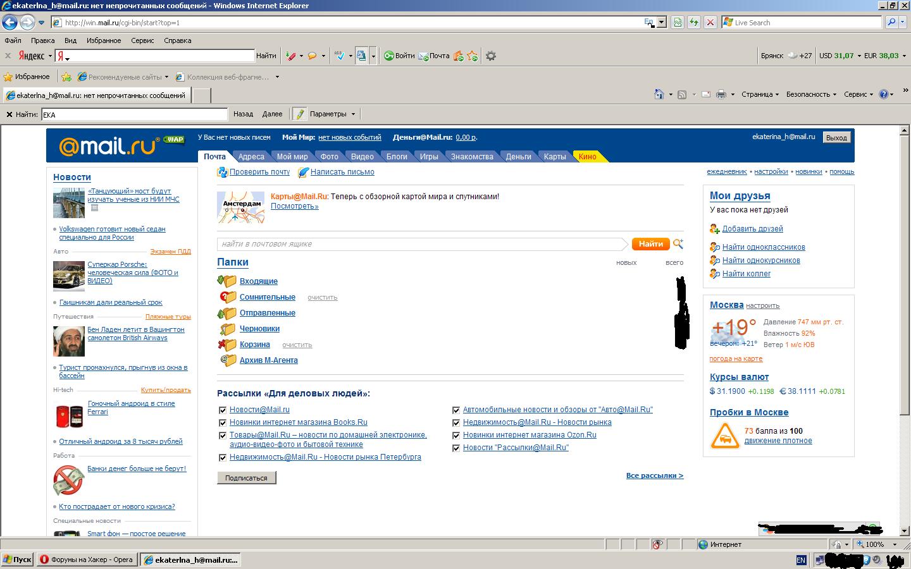Click the IE RSS feeds icon

pyautogui.click(x=682, y=94)
